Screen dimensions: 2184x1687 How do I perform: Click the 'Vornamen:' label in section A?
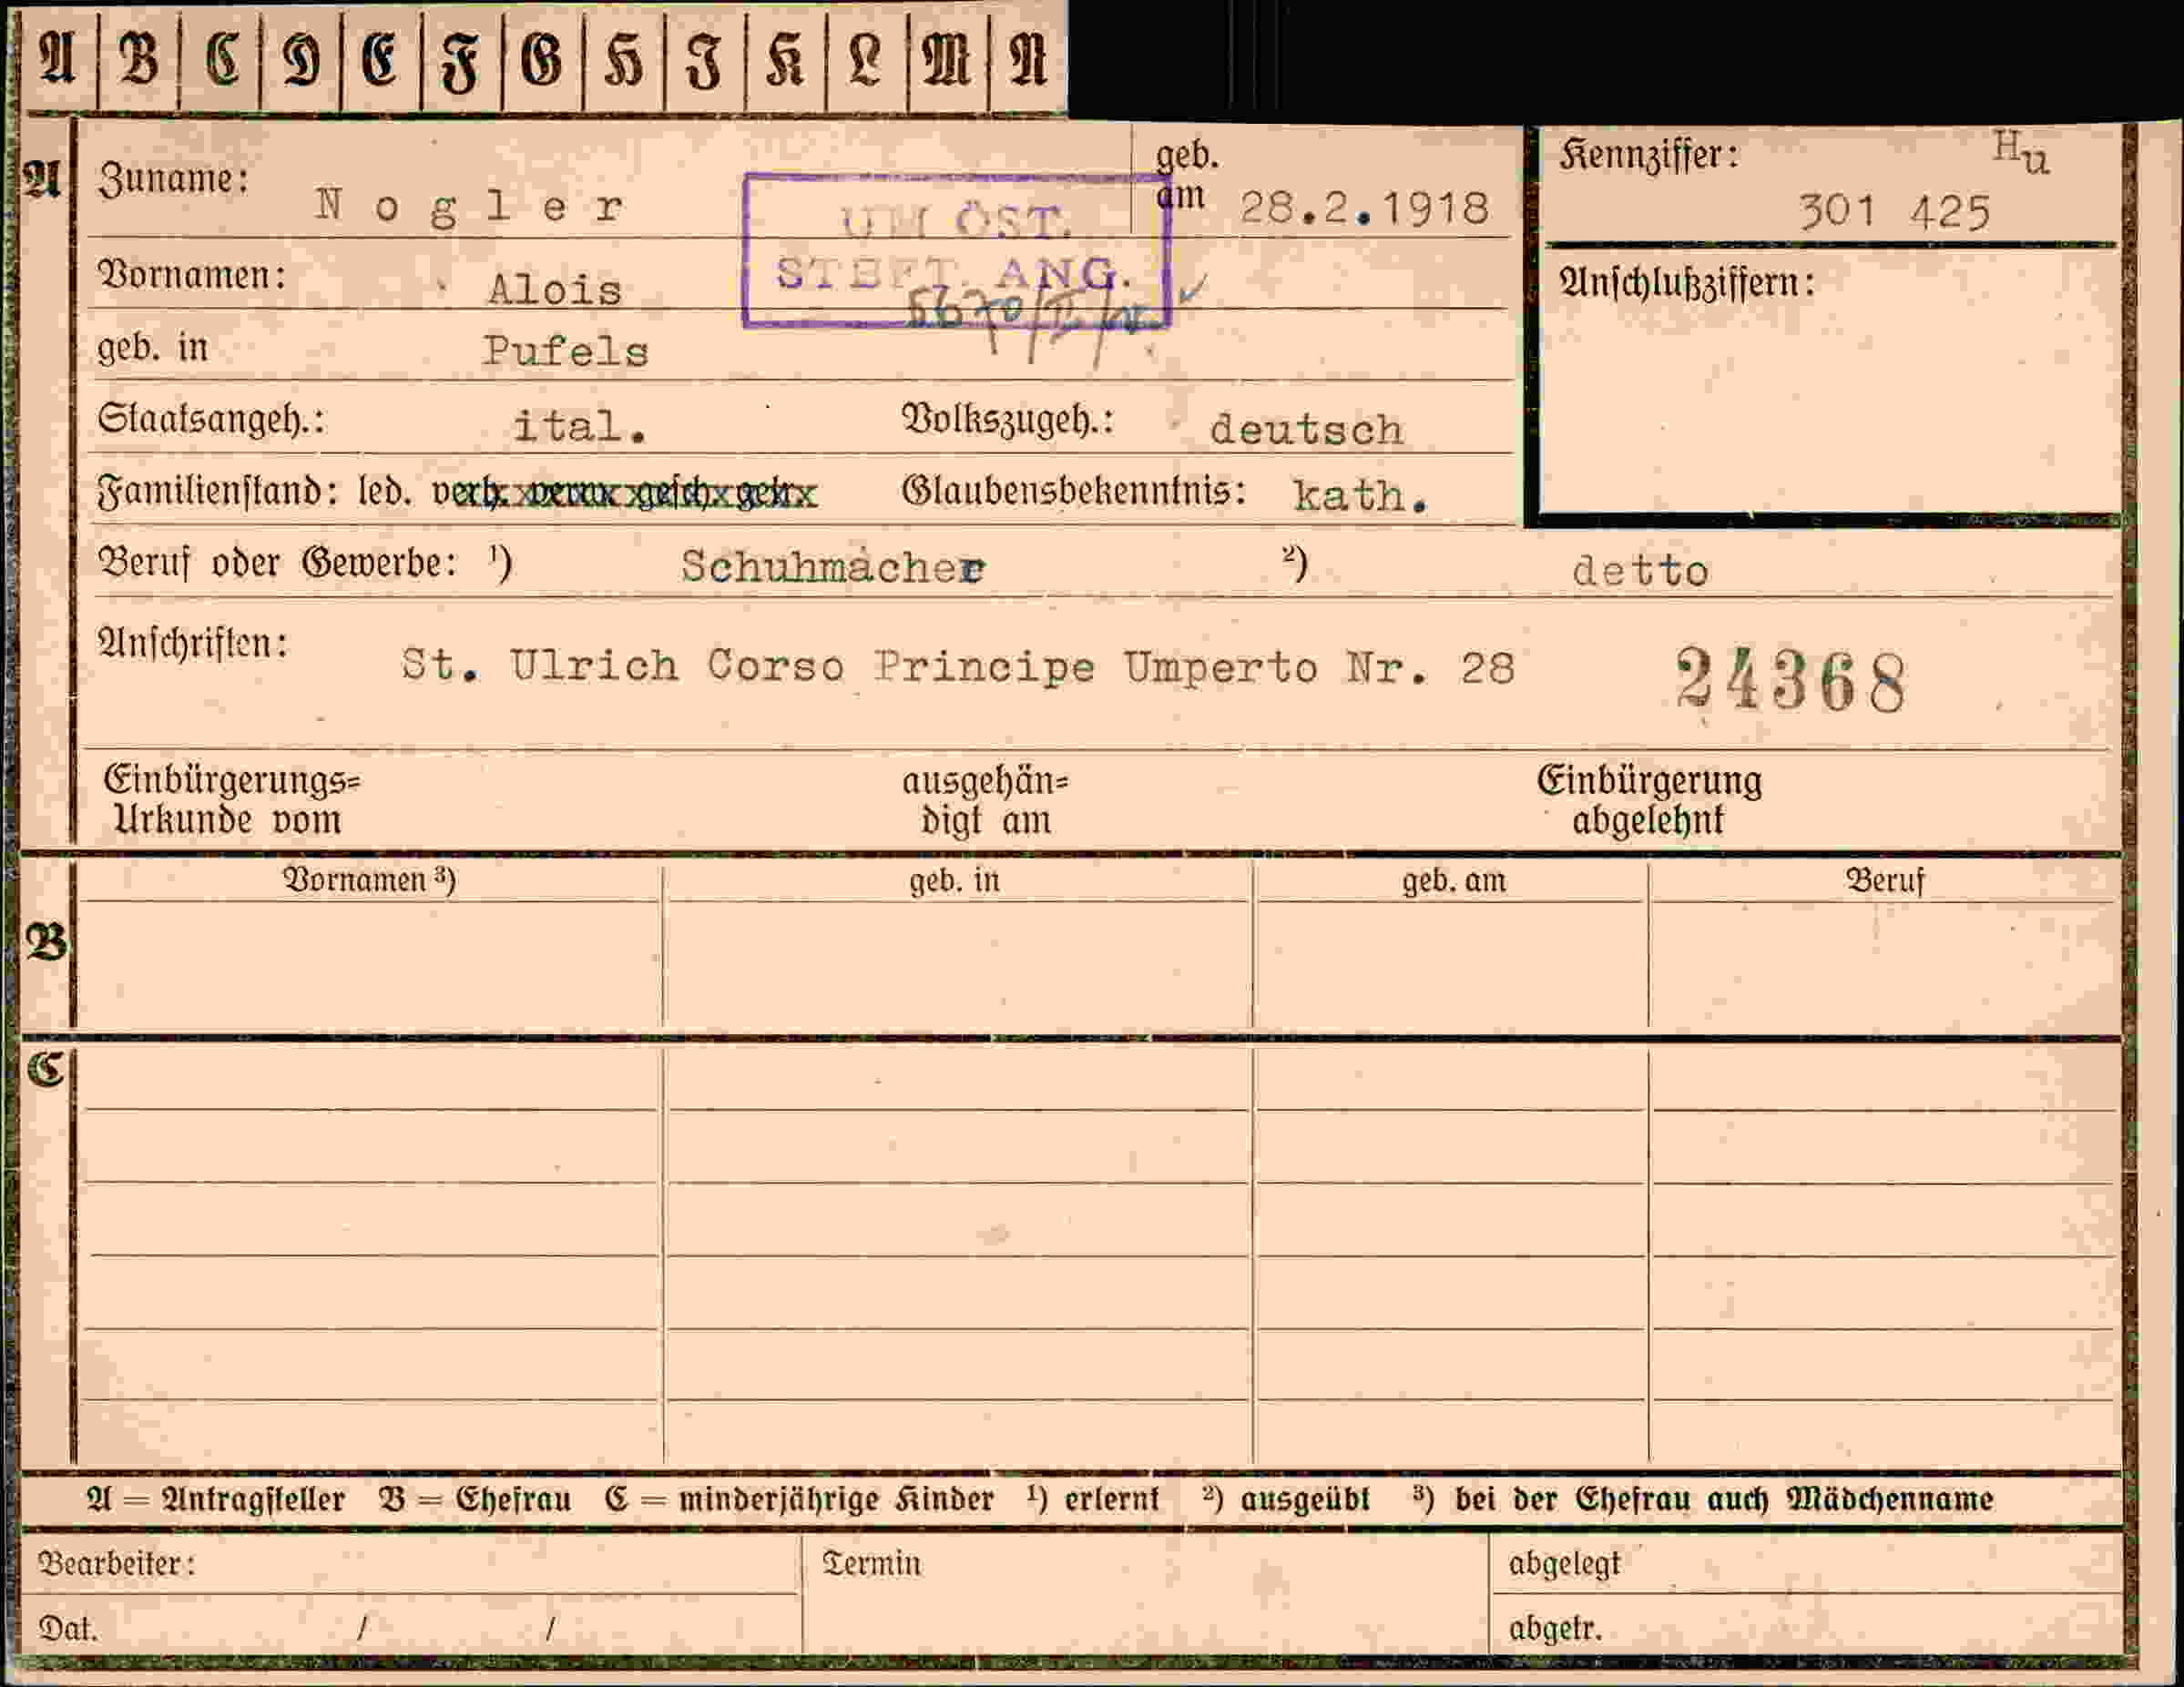[192, 275]
